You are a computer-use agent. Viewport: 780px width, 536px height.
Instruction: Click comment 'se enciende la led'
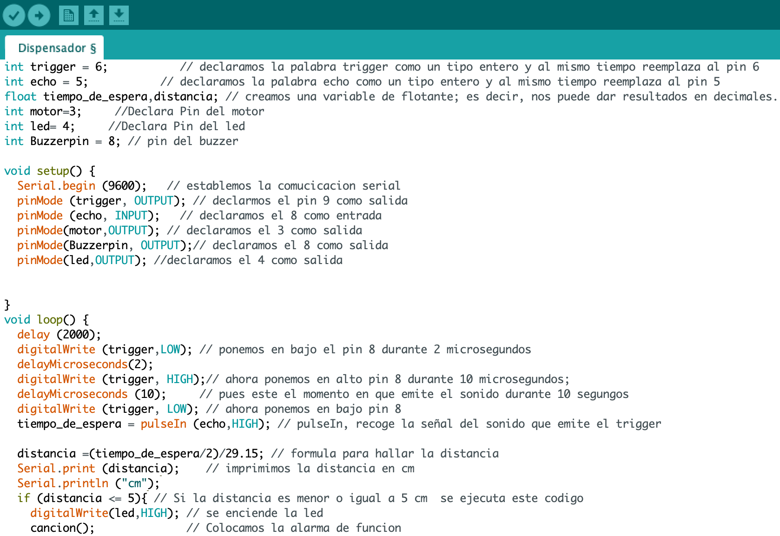(264, 513)
